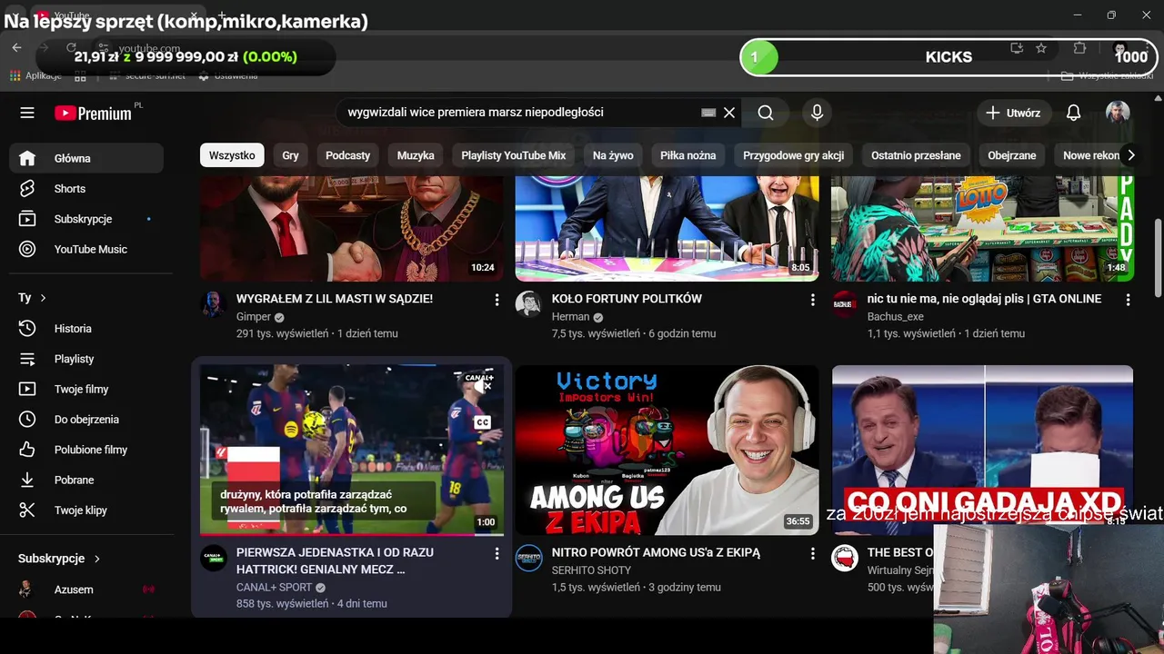The height and width of the screenshot is (654, 1164).
Task: Open notifications bell
Action: (x=1073, y=113)
